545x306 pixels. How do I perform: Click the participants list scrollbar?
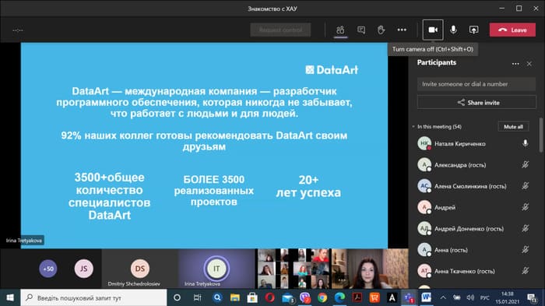coord(541,135)
